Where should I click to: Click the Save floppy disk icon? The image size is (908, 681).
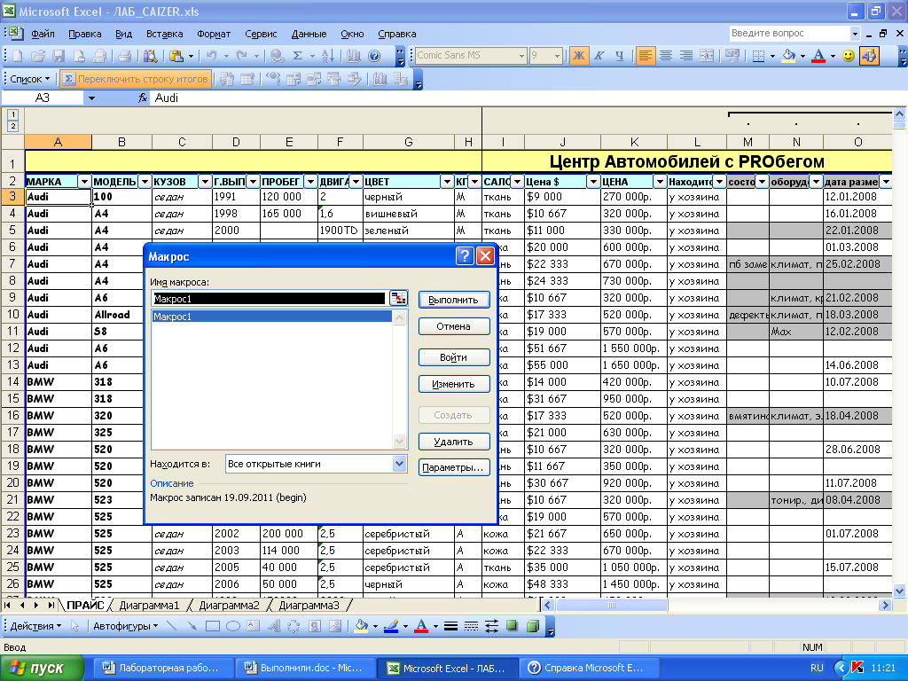pyautogui.click(x=59, y=56)
